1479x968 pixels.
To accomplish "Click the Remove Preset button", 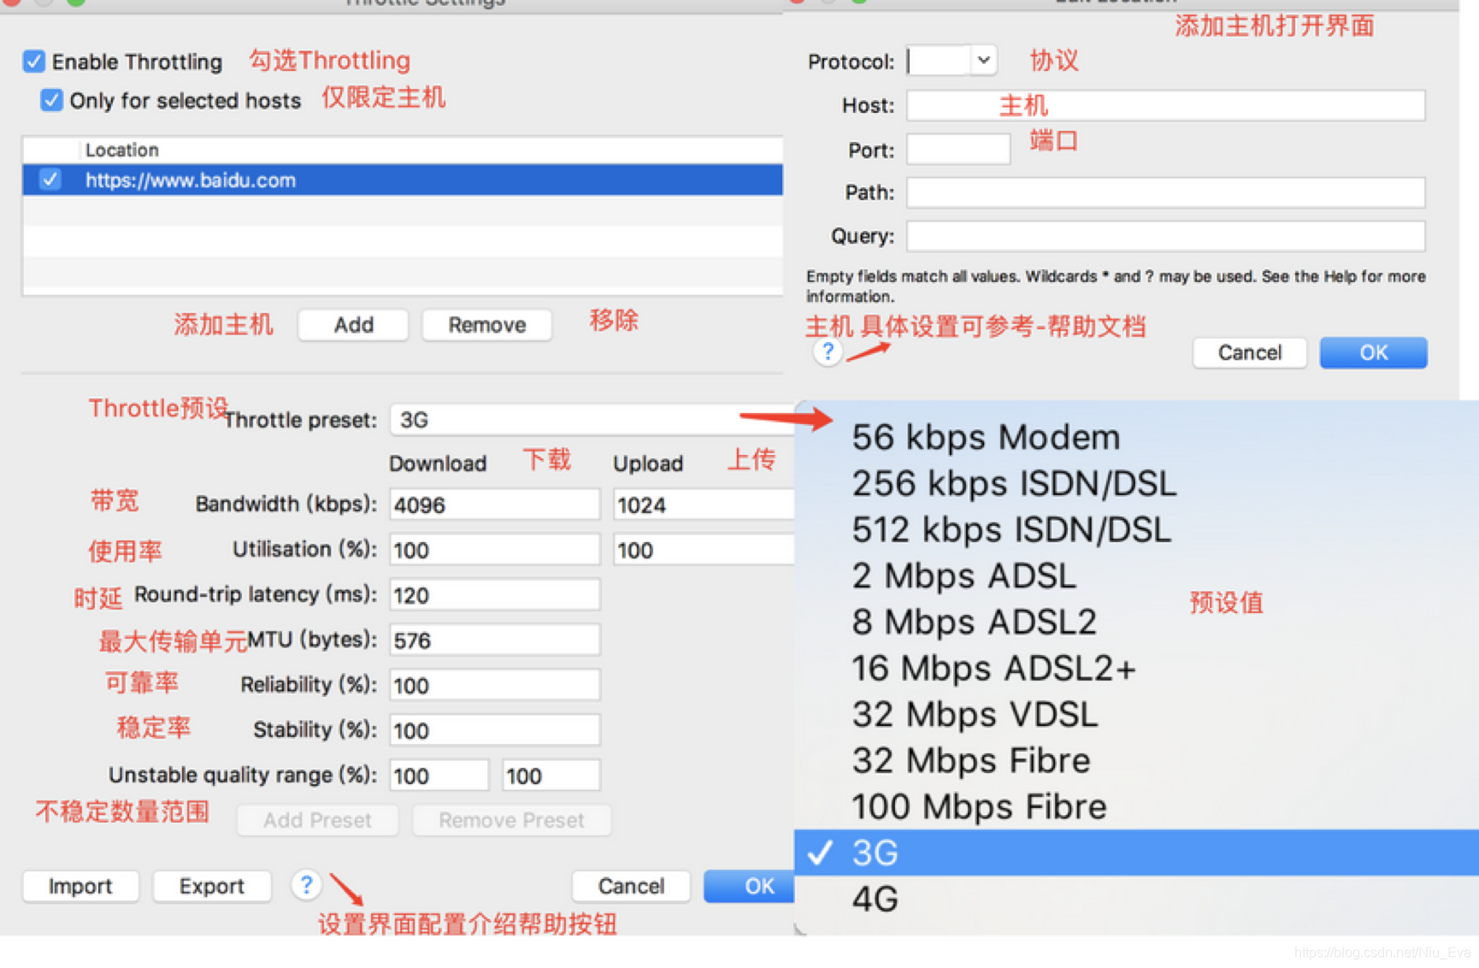I will pyautogui.click(x=511, y=820).
